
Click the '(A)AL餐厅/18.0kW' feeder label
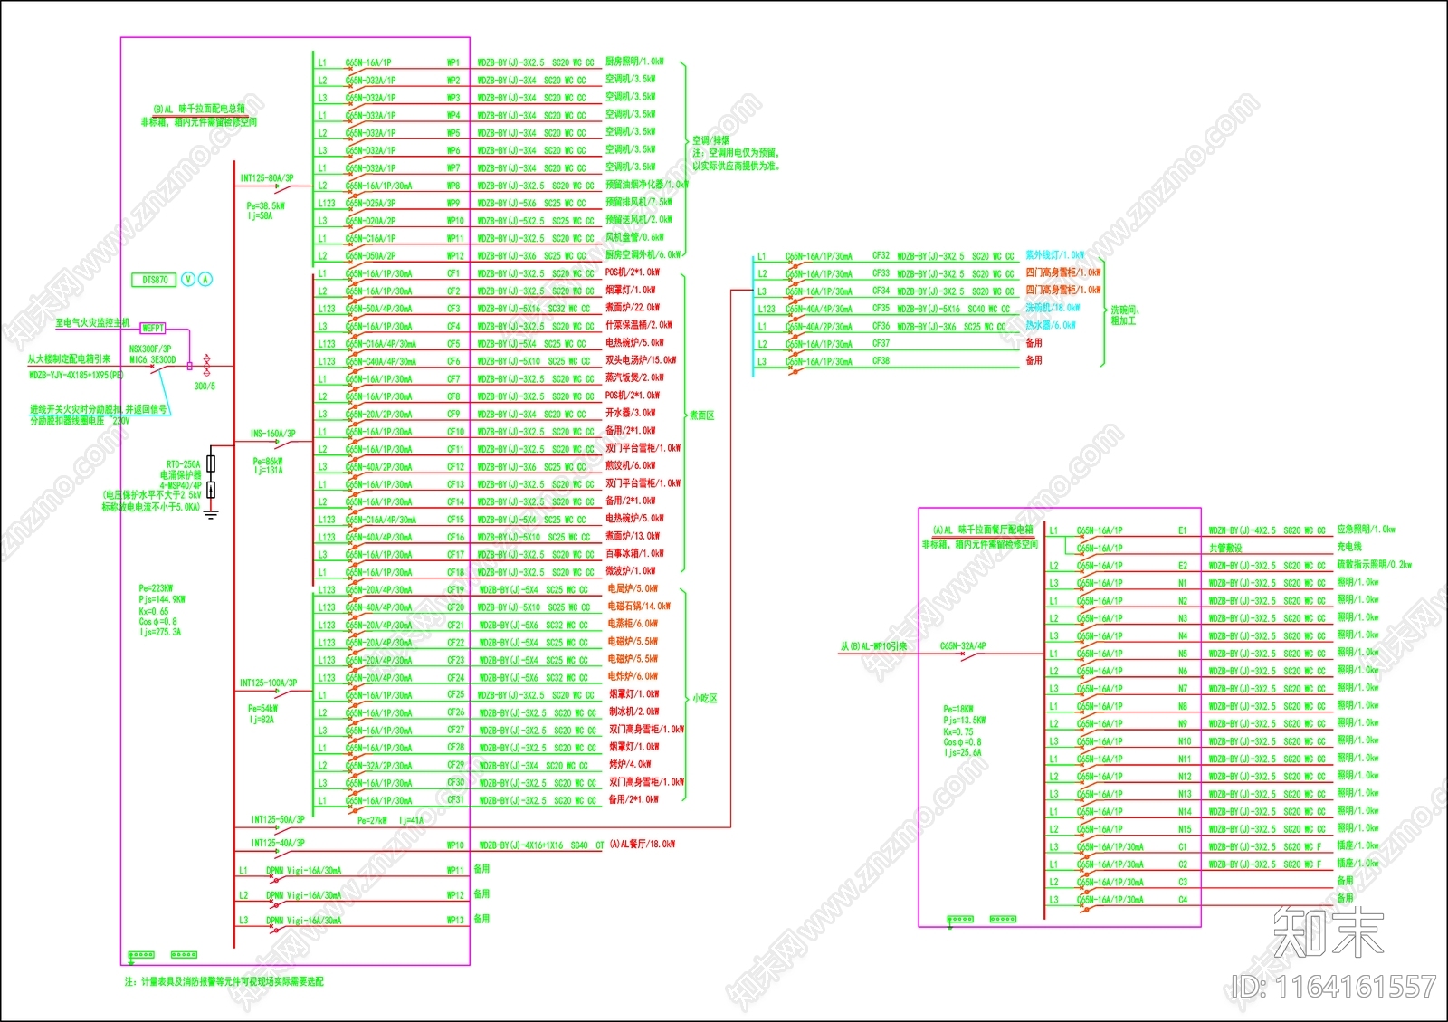coord(643,844)
